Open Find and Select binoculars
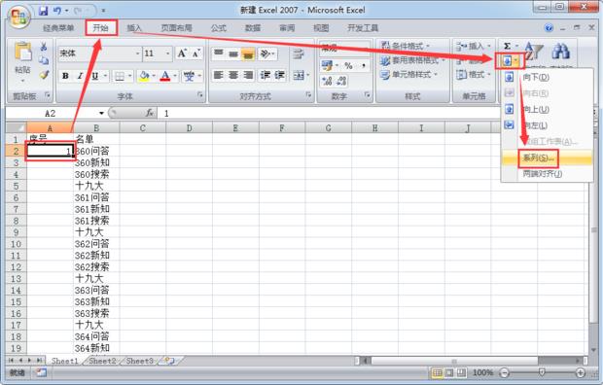The image size is (603, 385). [561, 52]
